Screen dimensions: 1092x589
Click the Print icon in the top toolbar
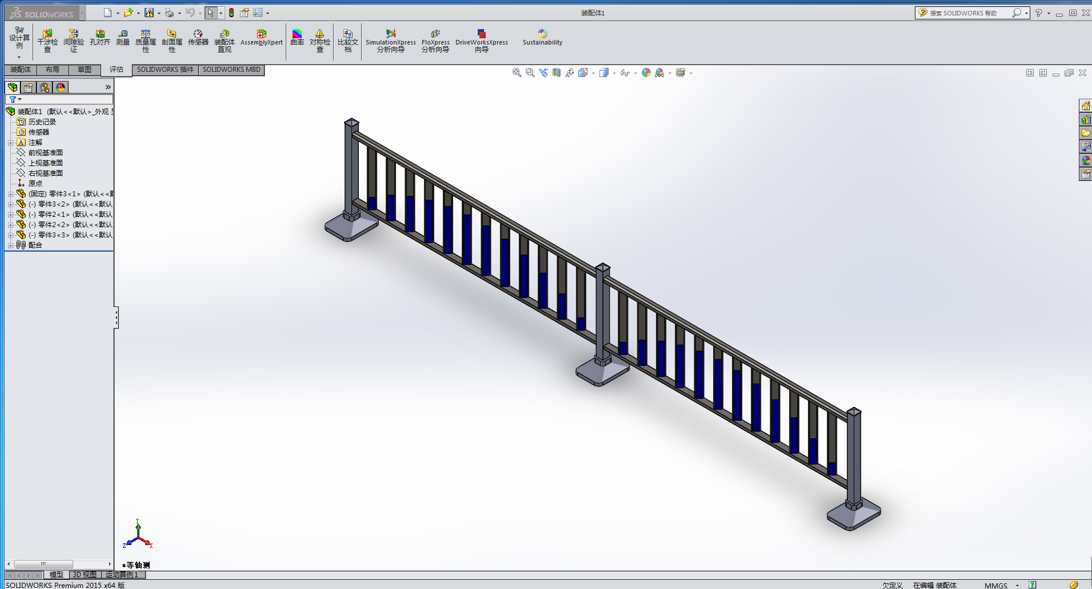(x=170, y=13)
